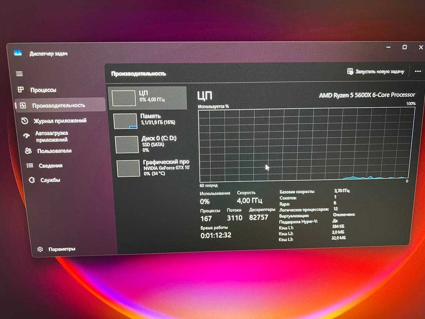Open the hamburger navigation menu
425x319 pixels.
19,74
